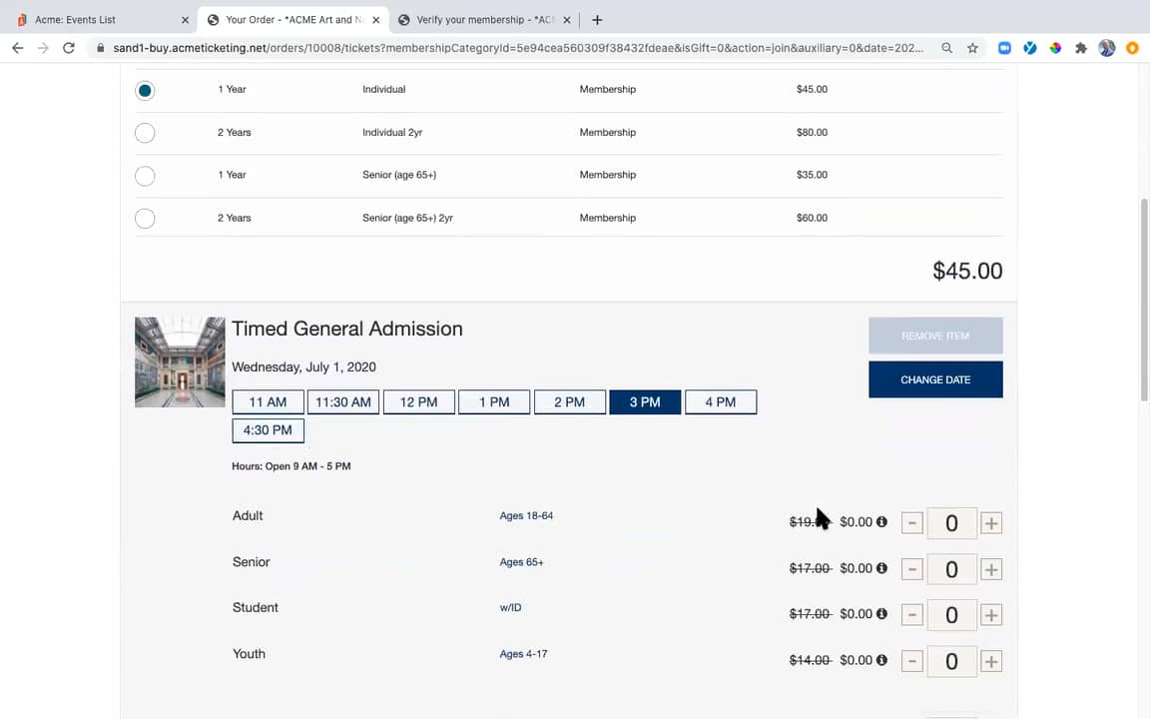
Task: Click the 'Ages 18-64' text
Action: (x=527, y=515)
